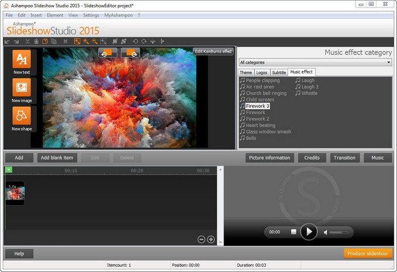This screenshot has width=397, height=272.
Task: Click the undo arrow in the toolbar
Action: (x=7, y=41)
